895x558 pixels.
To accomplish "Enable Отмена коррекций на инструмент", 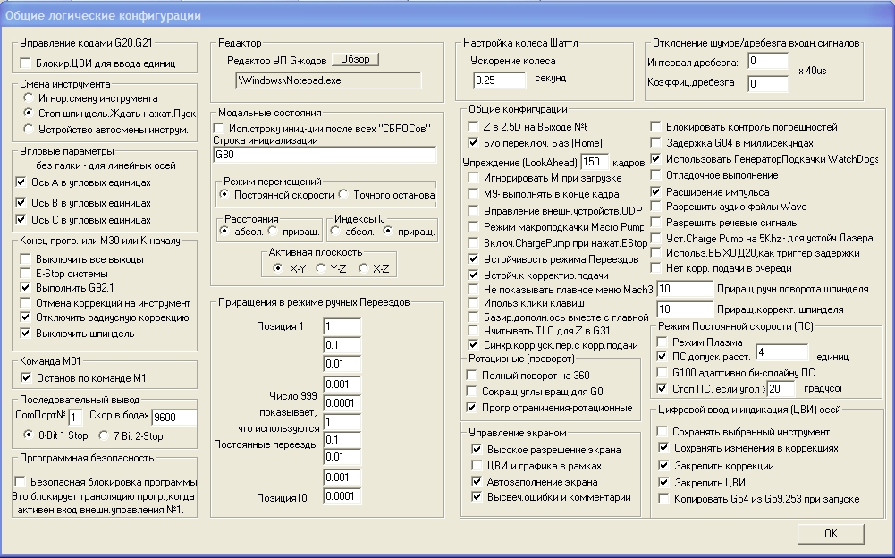I will click(25, 303).
